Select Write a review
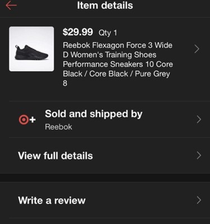The height and width of the screenshot is (224, 210). point(105,200)
